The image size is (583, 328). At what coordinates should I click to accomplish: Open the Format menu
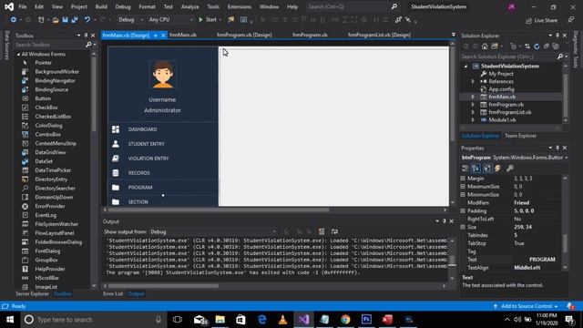tap(147, 6)
